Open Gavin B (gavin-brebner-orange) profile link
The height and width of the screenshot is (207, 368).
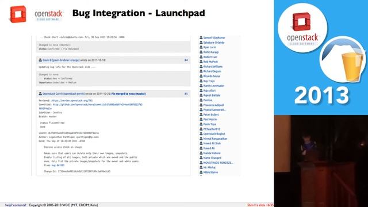pos(61,60)
